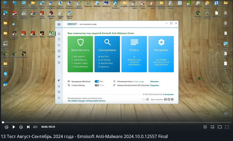Click the 0 мин. назад update time

[x=139, y=81]
